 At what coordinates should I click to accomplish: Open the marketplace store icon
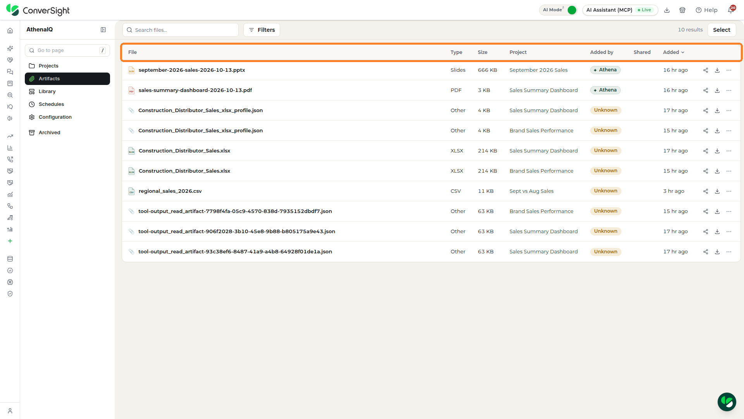coord(682,10)
